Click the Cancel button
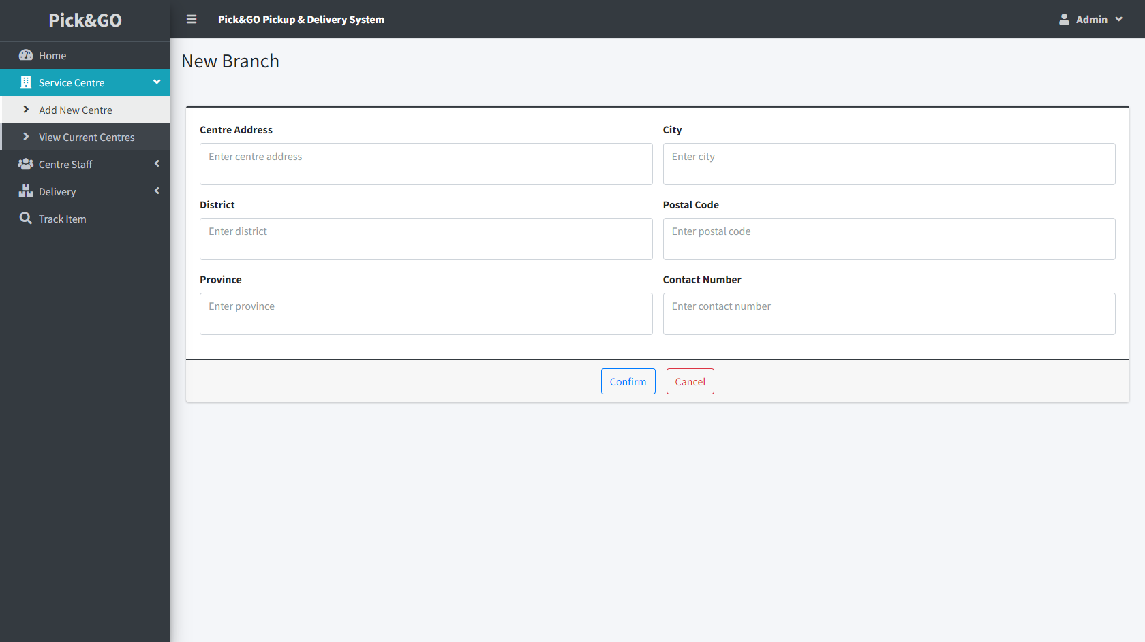The width and height of the screenshot is (1145, 642). point(690,381)
